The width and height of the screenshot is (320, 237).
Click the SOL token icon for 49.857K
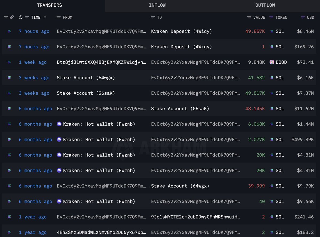point(272,31)
